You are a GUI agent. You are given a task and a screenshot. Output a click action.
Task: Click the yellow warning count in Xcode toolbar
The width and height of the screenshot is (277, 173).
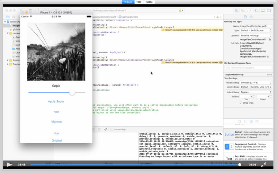tap(181, 11)
